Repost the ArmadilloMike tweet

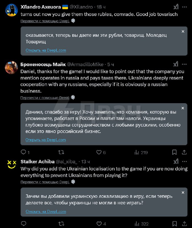(x=61, y=152)
